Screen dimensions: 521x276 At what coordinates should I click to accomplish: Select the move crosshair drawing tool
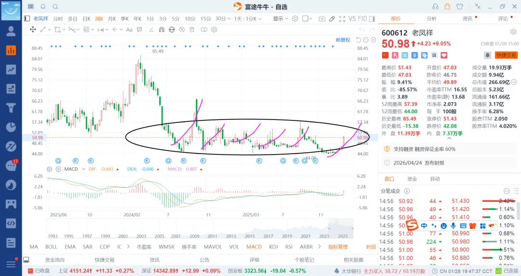(33, 29)
